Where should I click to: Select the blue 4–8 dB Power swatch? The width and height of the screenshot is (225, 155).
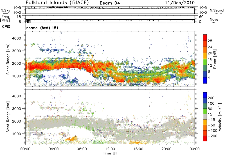tap(205, 74)
